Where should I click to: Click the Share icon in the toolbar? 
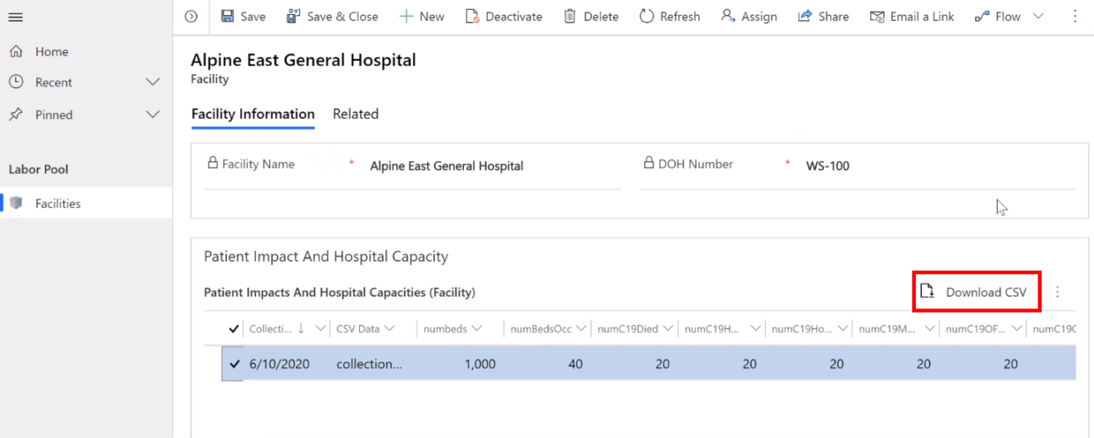(x=805, y=17)
